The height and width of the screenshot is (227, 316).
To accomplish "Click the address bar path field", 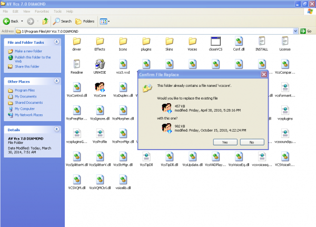I will pos(158,31).
